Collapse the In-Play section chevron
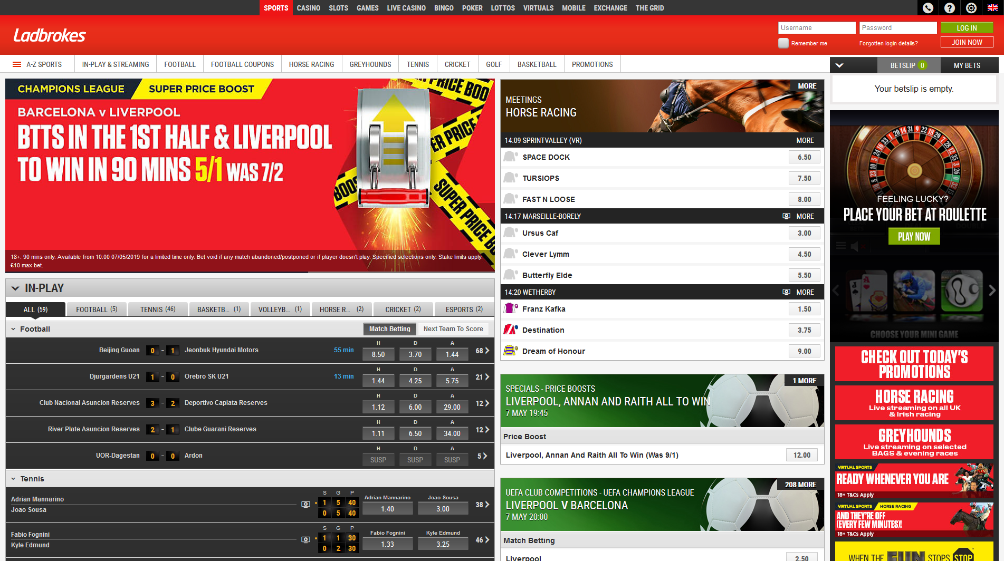Image resolution: width=1004 pixels, height=561 pixels. click(x=15, y=288)
